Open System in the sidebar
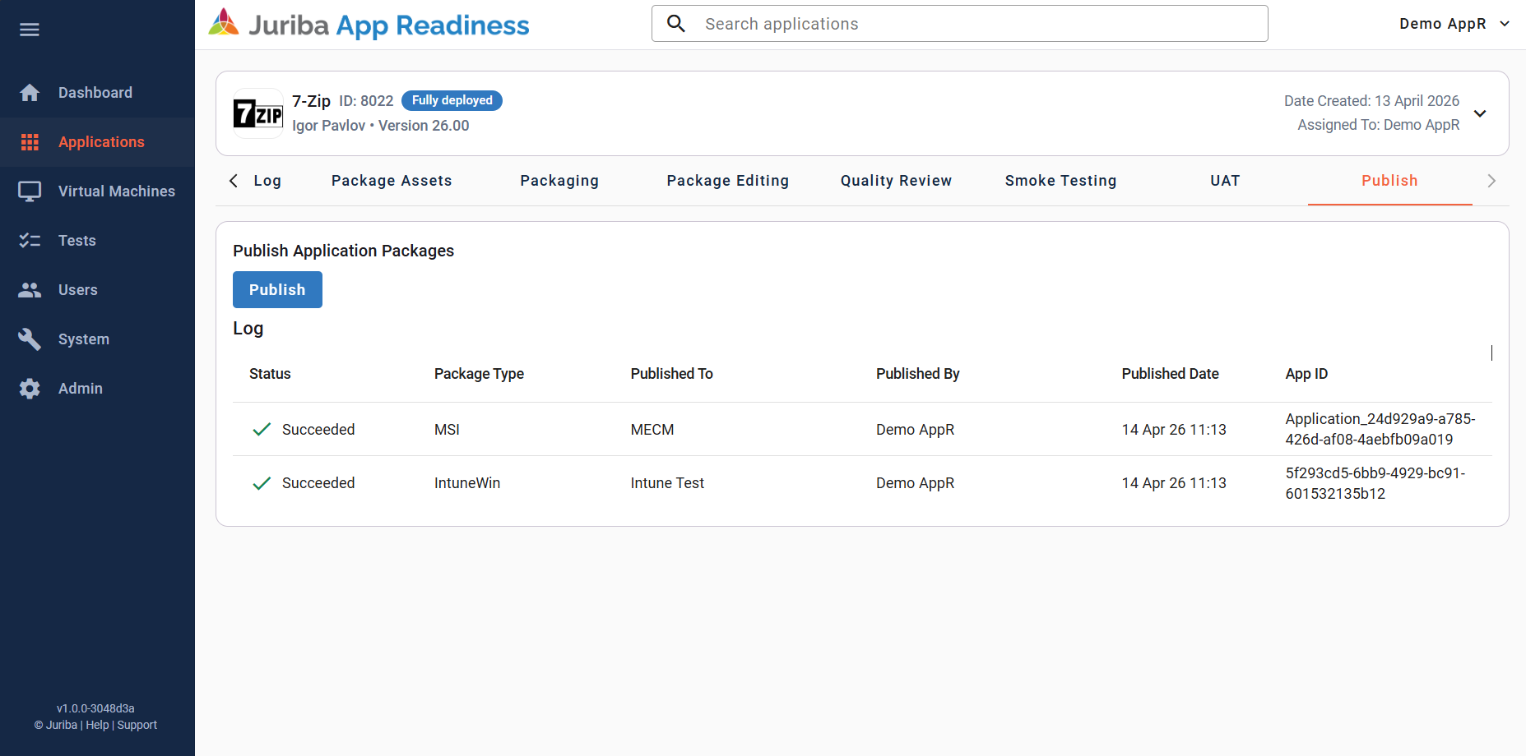Screen dimensions: 1526x756 coord(97,339)
